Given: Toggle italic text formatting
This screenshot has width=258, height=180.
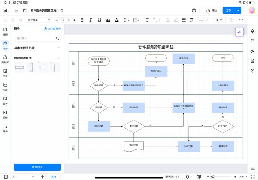Looking at the screenshot, I should 90,20.
